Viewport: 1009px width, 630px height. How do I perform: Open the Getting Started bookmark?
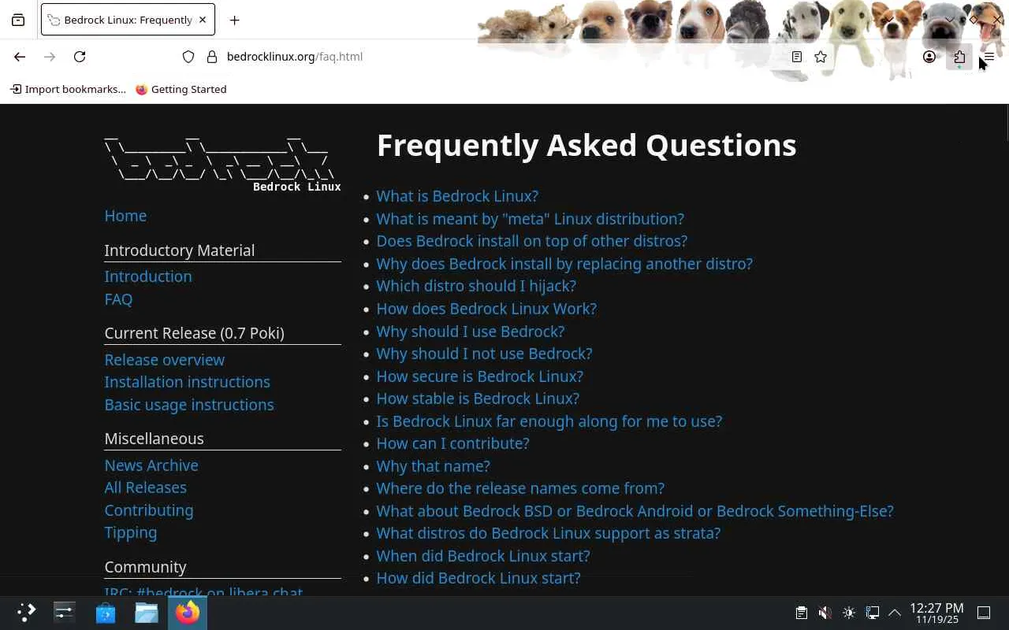(x=181, y=89)
